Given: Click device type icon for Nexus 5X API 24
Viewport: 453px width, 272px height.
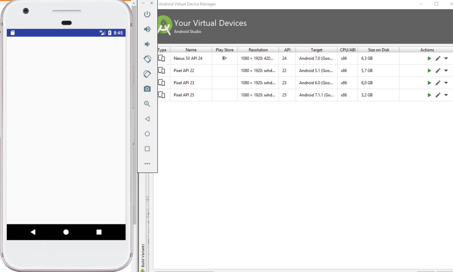Looking at the screenshot, I should tap(162, 58).
